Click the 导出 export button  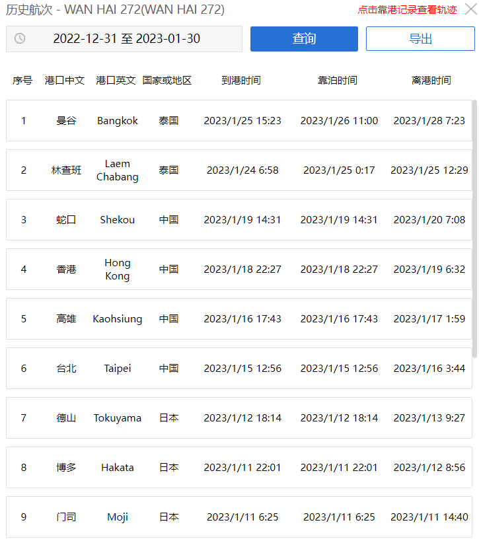[x=420, y=39]
